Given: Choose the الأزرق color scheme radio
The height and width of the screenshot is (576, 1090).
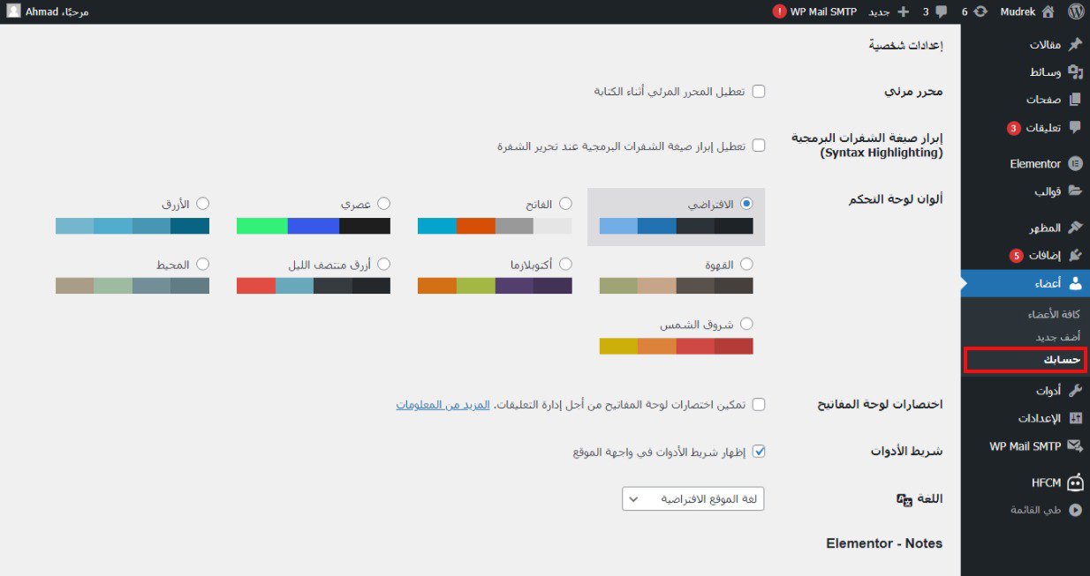Looking at the screenshot, I should coord(202,204).
